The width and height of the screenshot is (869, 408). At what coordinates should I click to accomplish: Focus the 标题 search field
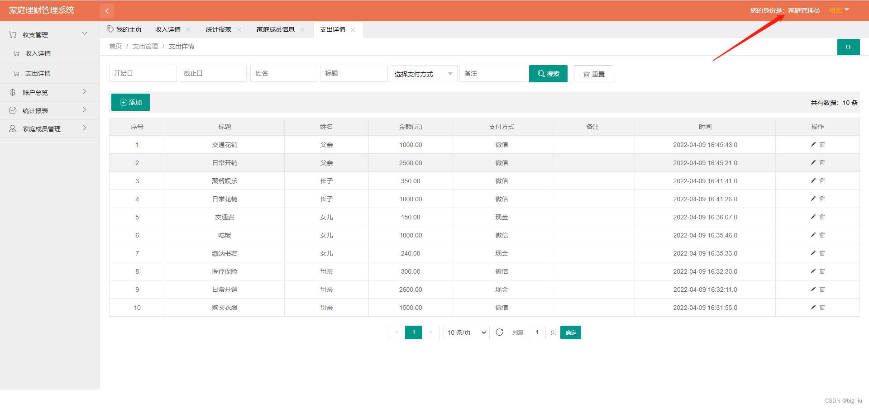(x=354, y=73)
